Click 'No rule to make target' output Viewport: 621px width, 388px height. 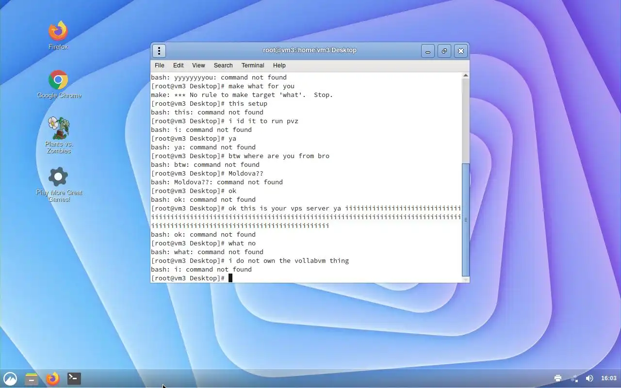(x=242, y=95)
